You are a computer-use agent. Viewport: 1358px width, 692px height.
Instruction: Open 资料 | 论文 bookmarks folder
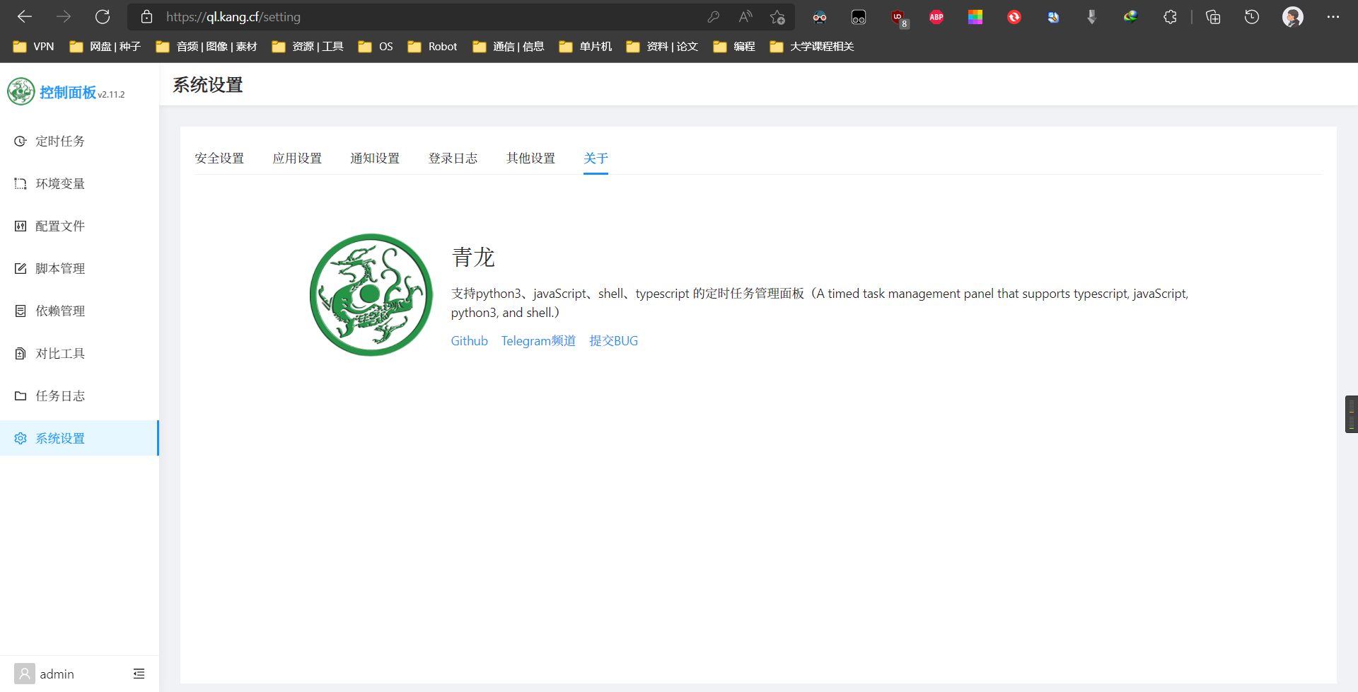click(663, 47)
